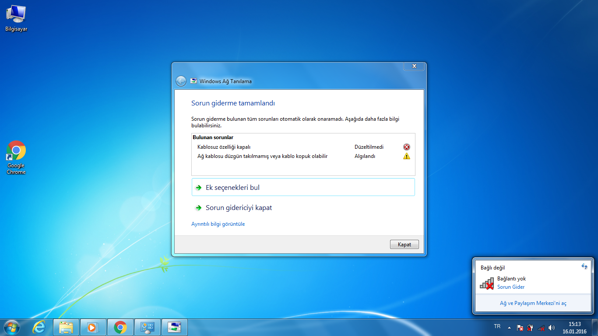Go back using the wizard's back arrow

pyautogui.click(x=181, y=81)
